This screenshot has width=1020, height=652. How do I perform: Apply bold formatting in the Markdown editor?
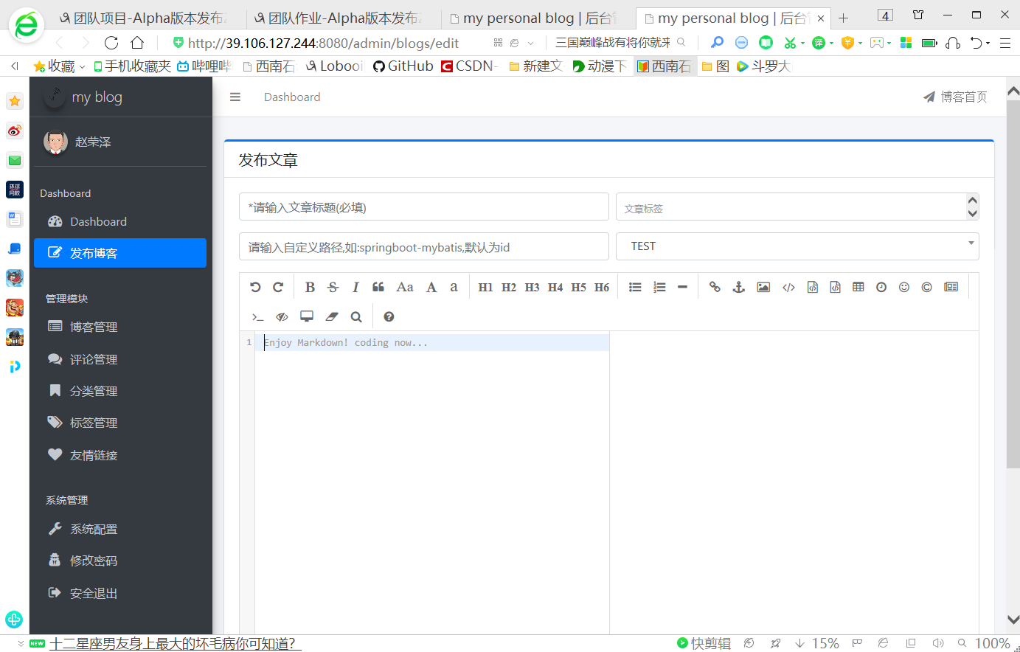click(x=310, y=287)
